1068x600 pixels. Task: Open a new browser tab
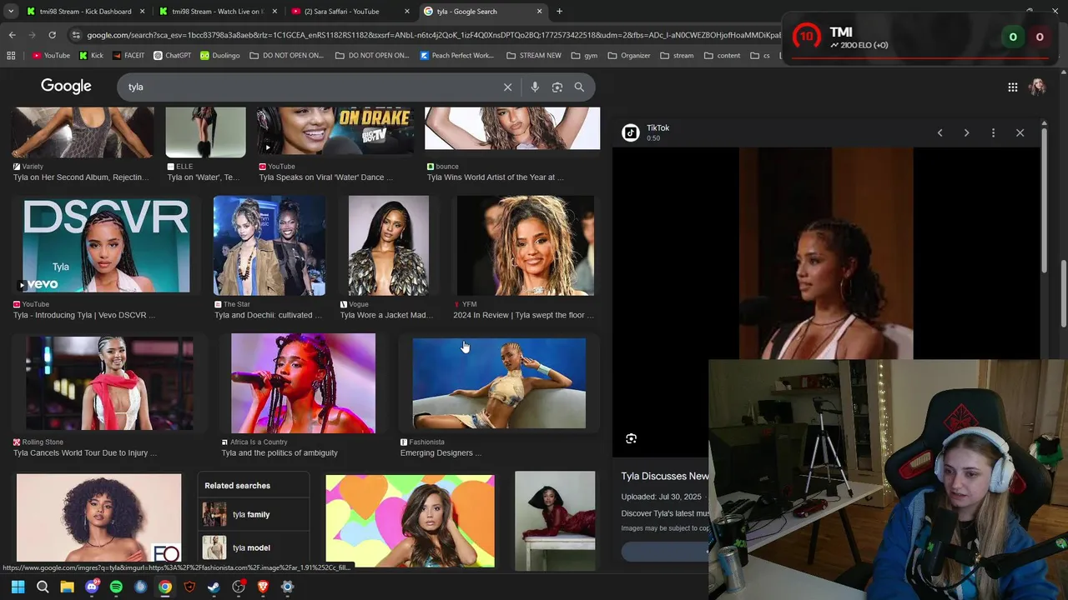559,12
